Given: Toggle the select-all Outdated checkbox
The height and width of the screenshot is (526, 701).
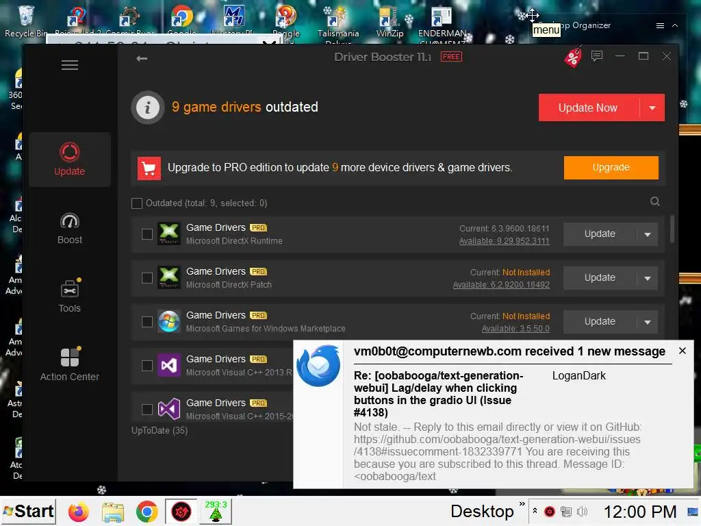Looking at the screenshot, I should (x=137, y=203).
